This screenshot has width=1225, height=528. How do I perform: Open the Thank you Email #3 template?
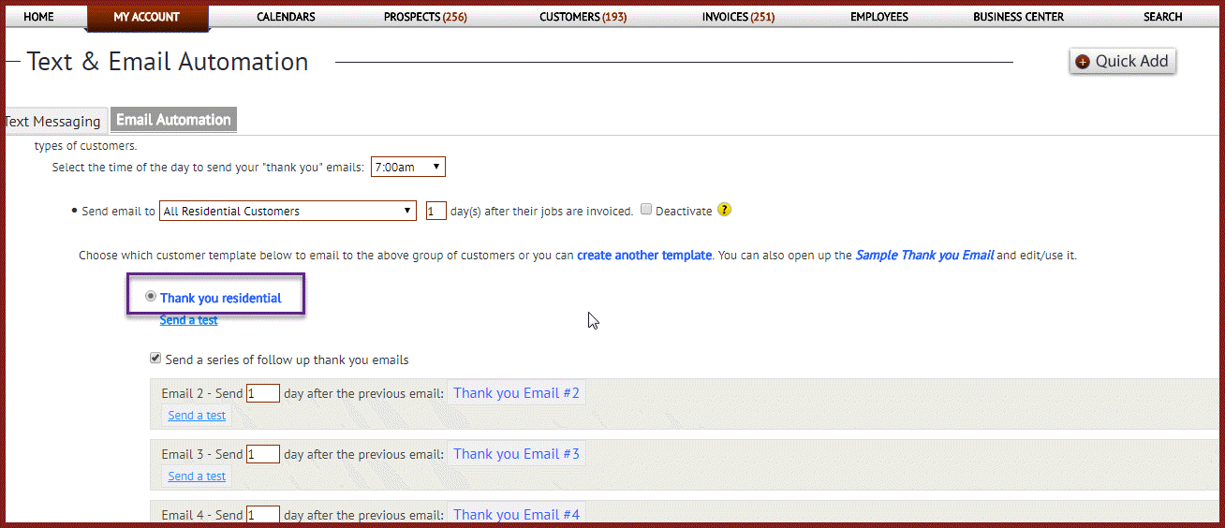tap(516, 454)
